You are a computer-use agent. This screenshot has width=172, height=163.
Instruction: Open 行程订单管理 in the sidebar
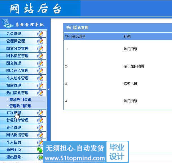pyautogui.click(x=17, y=120)
